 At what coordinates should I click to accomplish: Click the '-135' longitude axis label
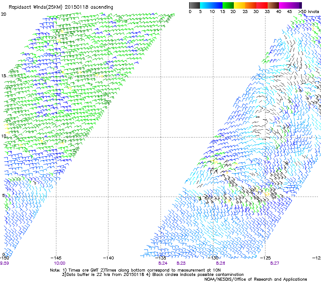pos(160,258)
